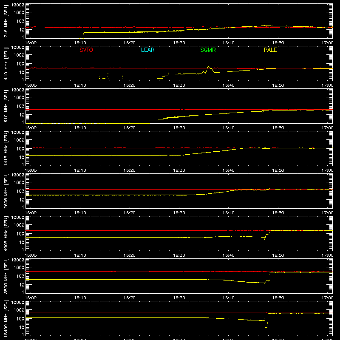Click the 16:10 time label under 245 MHz plot

tap(80, 43)
